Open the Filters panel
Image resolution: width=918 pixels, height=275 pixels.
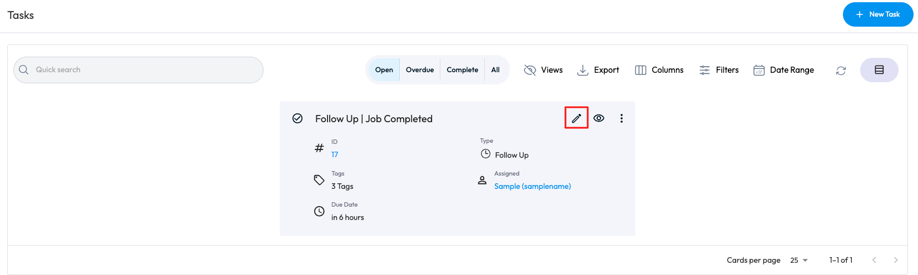[x=719, y=70]
